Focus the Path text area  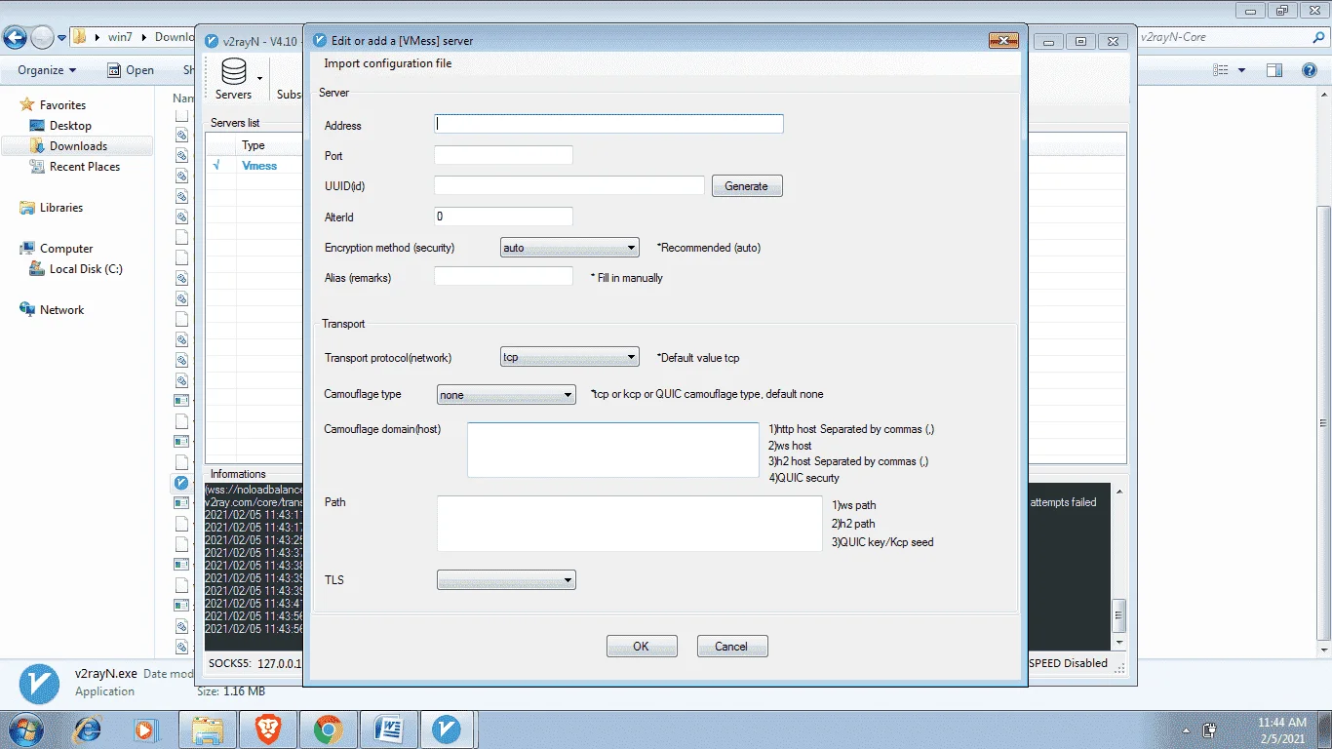coord(630,524)
